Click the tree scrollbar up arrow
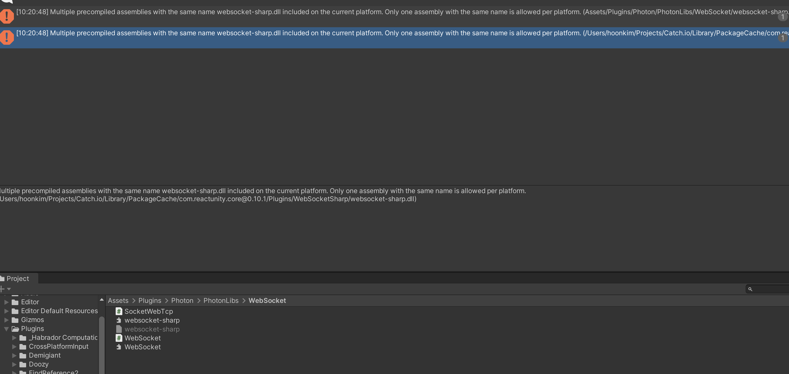Screen dimensions: 789x374 click(102, 300)
